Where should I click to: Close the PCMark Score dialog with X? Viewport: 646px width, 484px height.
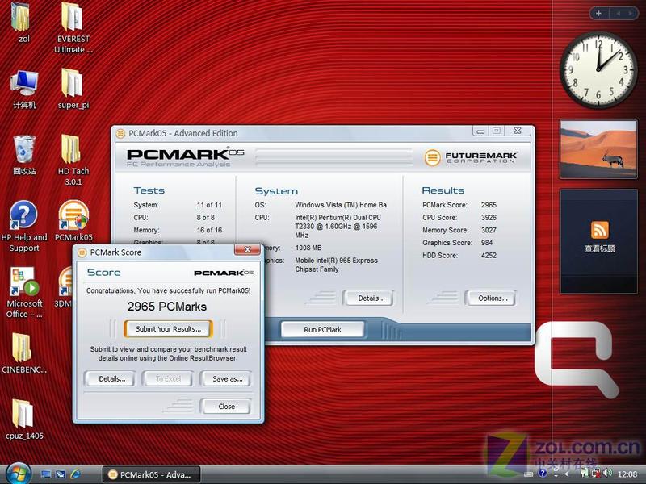click(247, 249)
